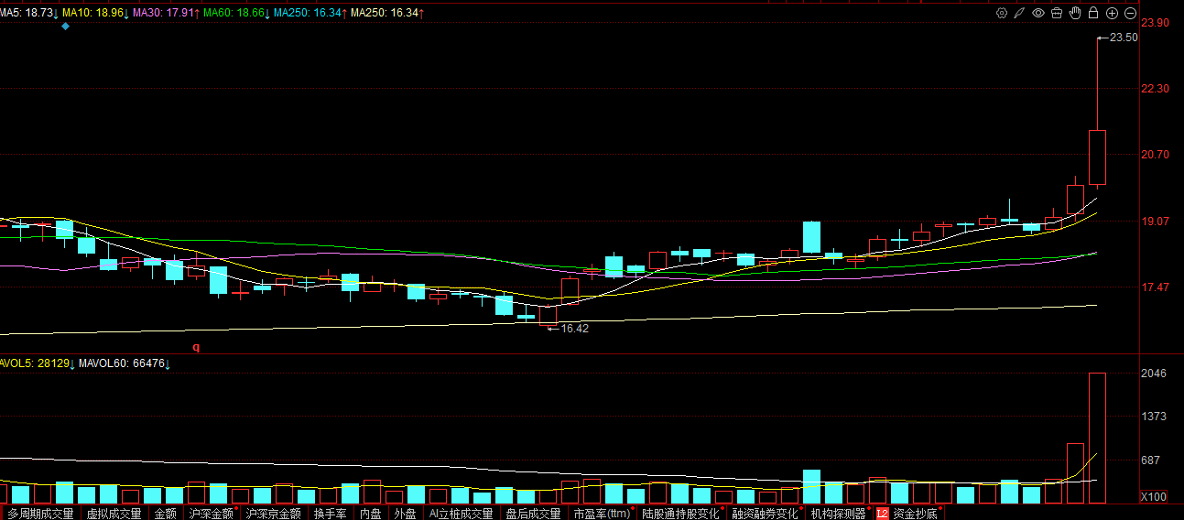Open the 换手率 indicator tab
The image size is (1184, 520).
point(331,514)
